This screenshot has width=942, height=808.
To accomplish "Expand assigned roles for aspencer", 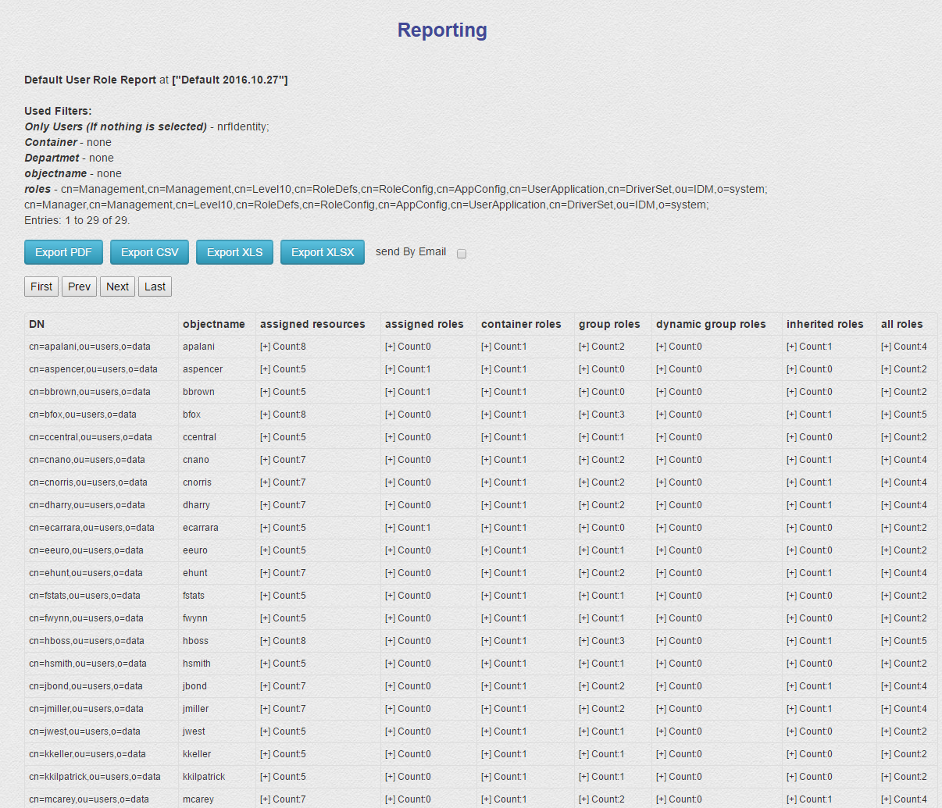I will click(391, 369).
